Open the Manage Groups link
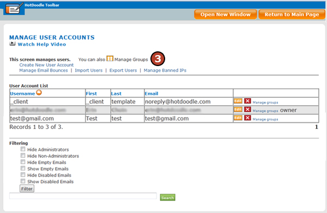Image resolution: width=327 pixels, height=213 pixels. [x=131, y=60]
